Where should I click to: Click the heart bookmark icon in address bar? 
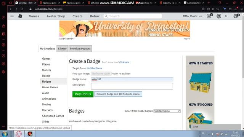[x=218, y=9]
